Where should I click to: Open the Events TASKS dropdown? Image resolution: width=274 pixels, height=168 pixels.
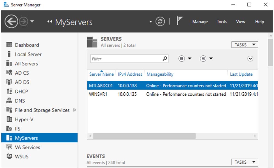click(x=244, y=162)
